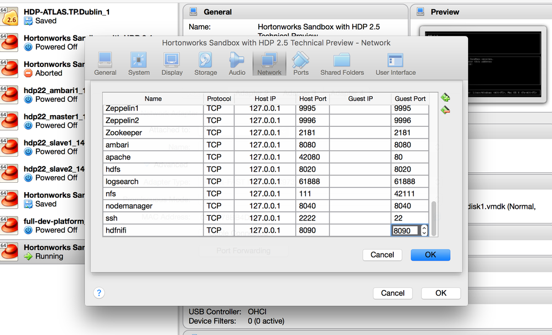Click nfs guest port 42111 cell
This screenshot has height=335, width=552.
click(410, 194)
